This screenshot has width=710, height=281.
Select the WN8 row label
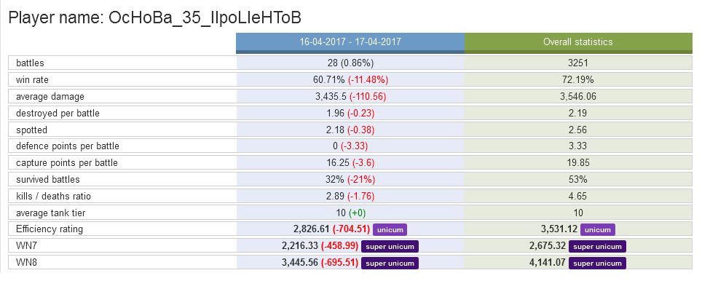25,263
